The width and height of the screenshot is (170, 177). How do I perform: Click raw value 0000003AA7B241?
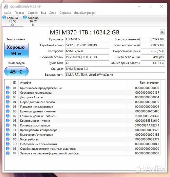pyautogui.click(x=147, y=125)
